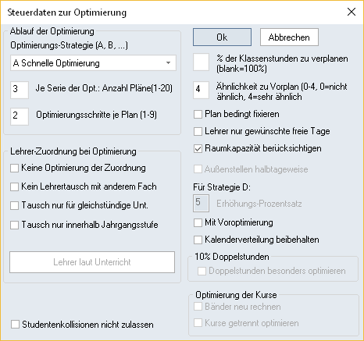Open the Optimierungs-Strategie dropdown

pos(93,63)
